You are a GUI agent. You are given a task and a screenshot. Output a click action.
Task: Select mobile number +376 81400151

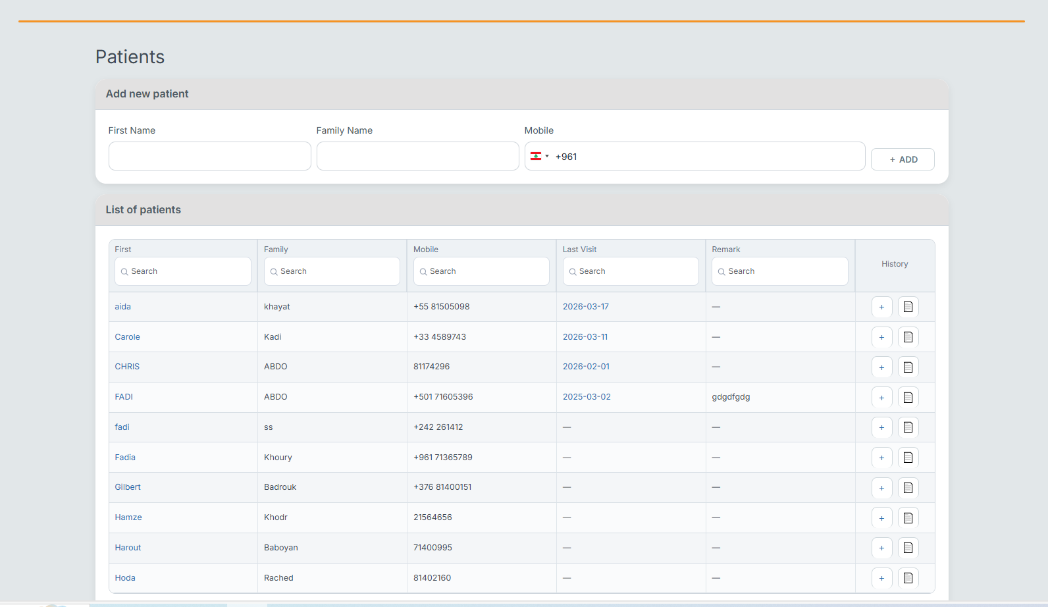[442, 487]
